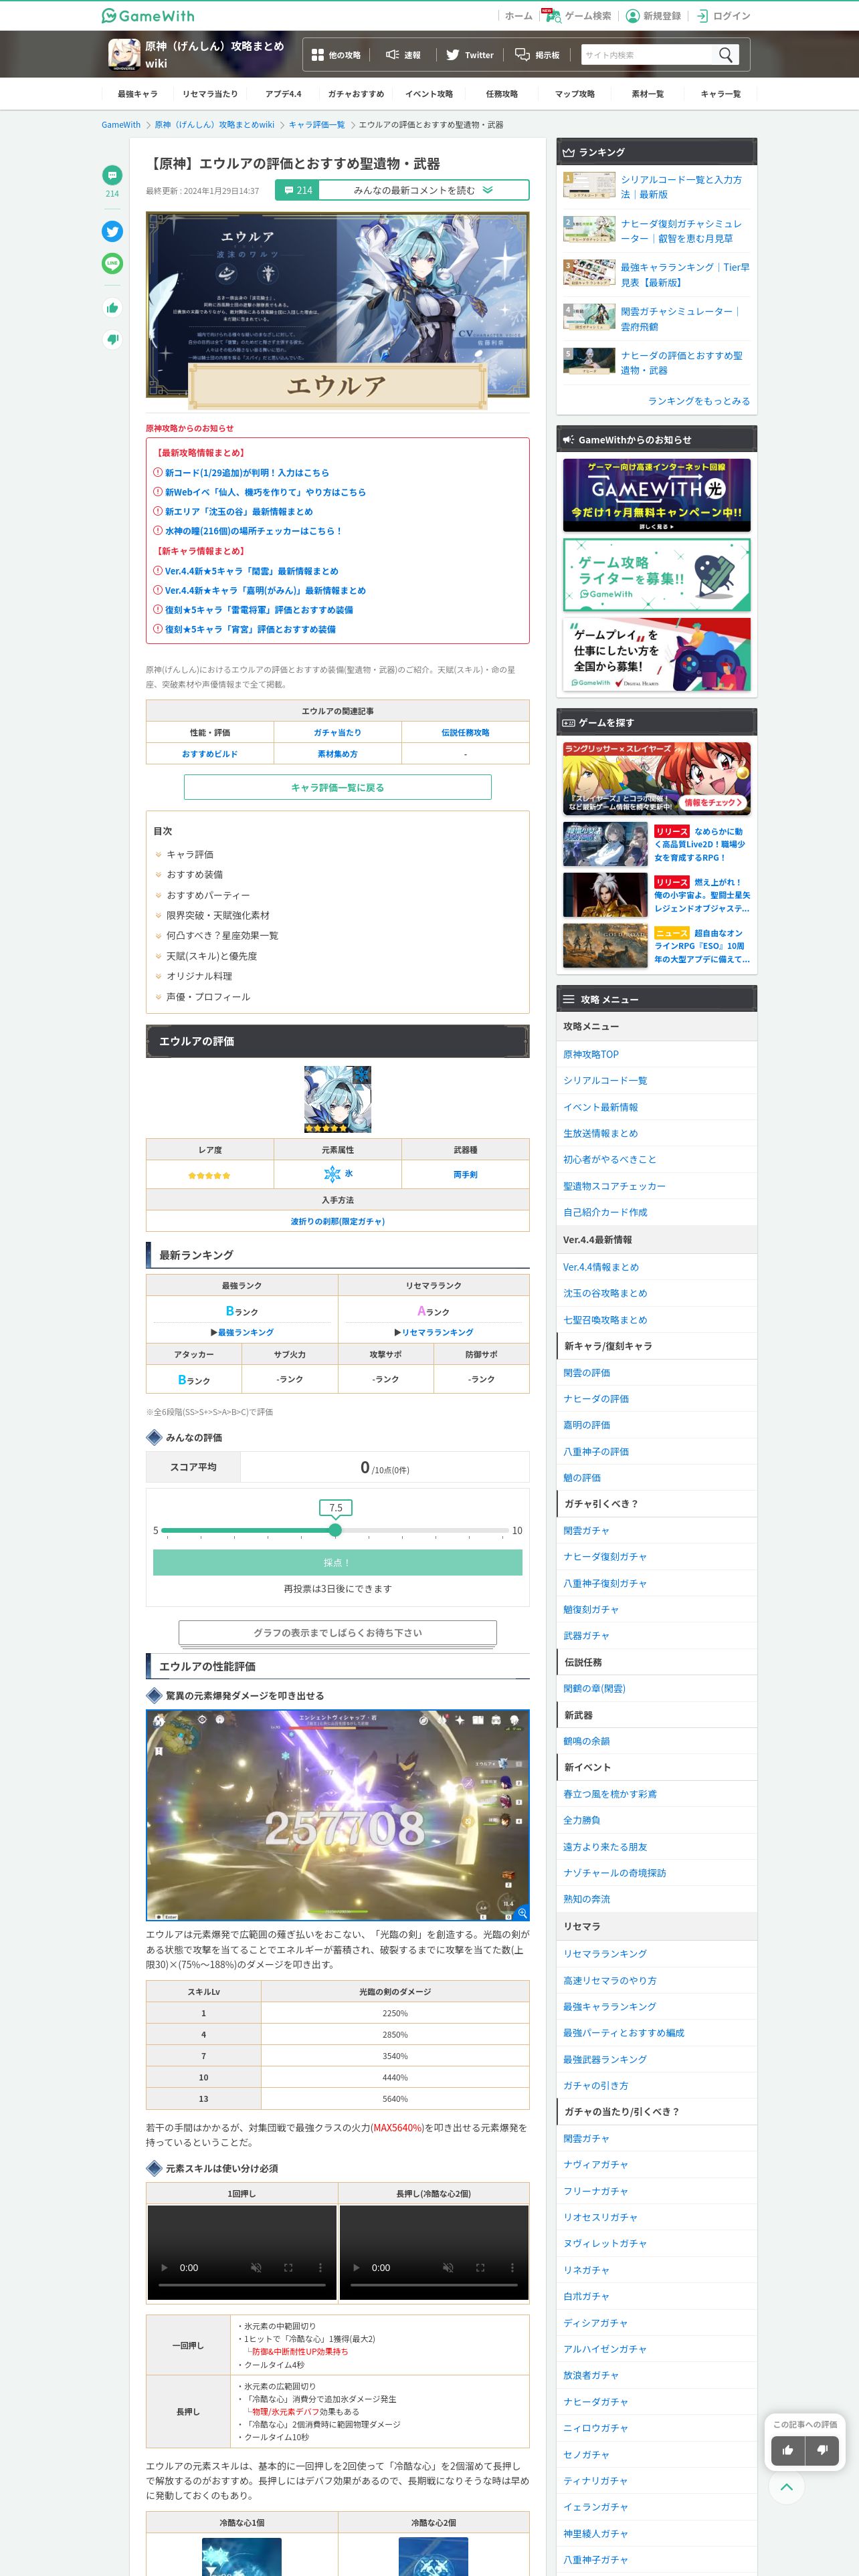Unmute the 1回押し video
This screenshot has width=859, height=2576.
click(x=256, y=2267)
